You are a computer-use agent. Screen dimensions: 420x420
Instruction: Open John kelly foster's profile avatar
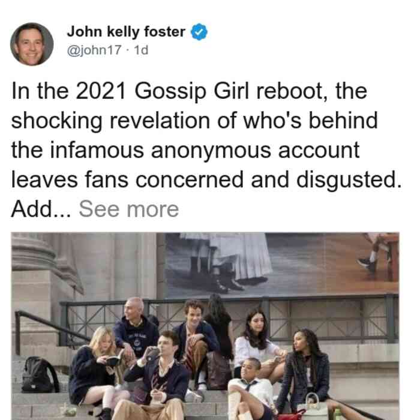click(x=32, y=44)
